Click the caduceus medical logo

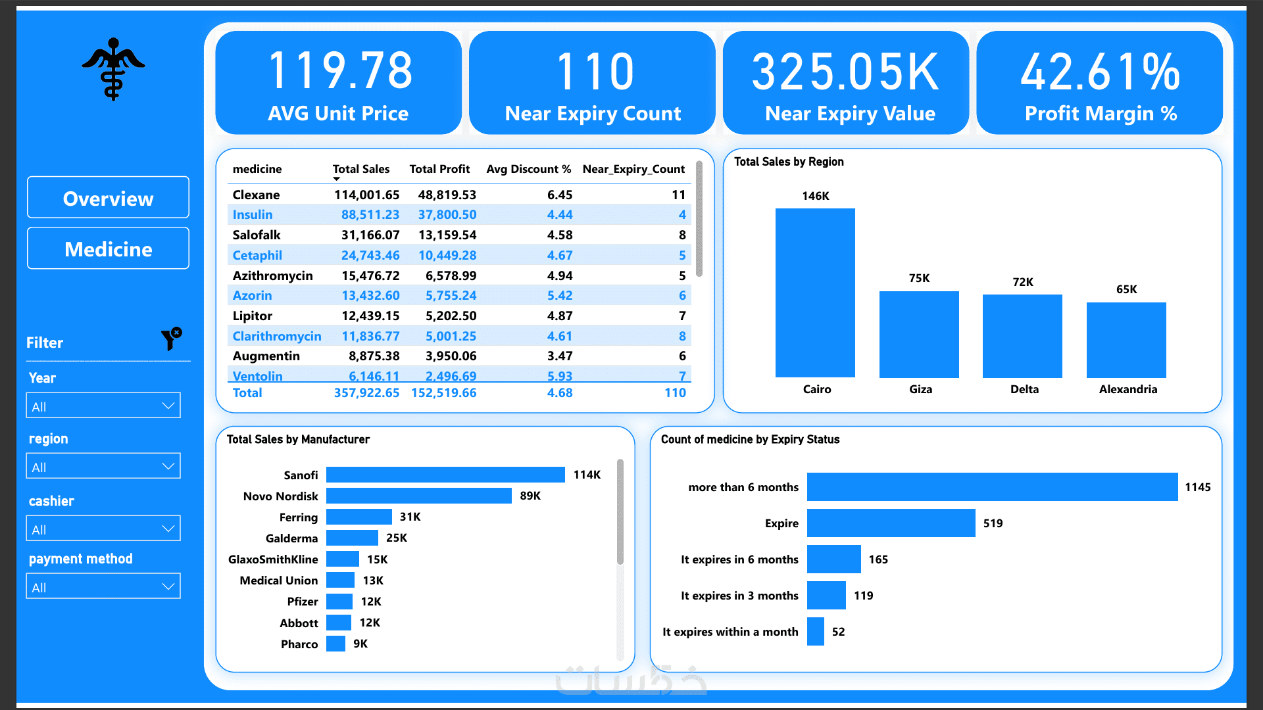tap(113, 69)
